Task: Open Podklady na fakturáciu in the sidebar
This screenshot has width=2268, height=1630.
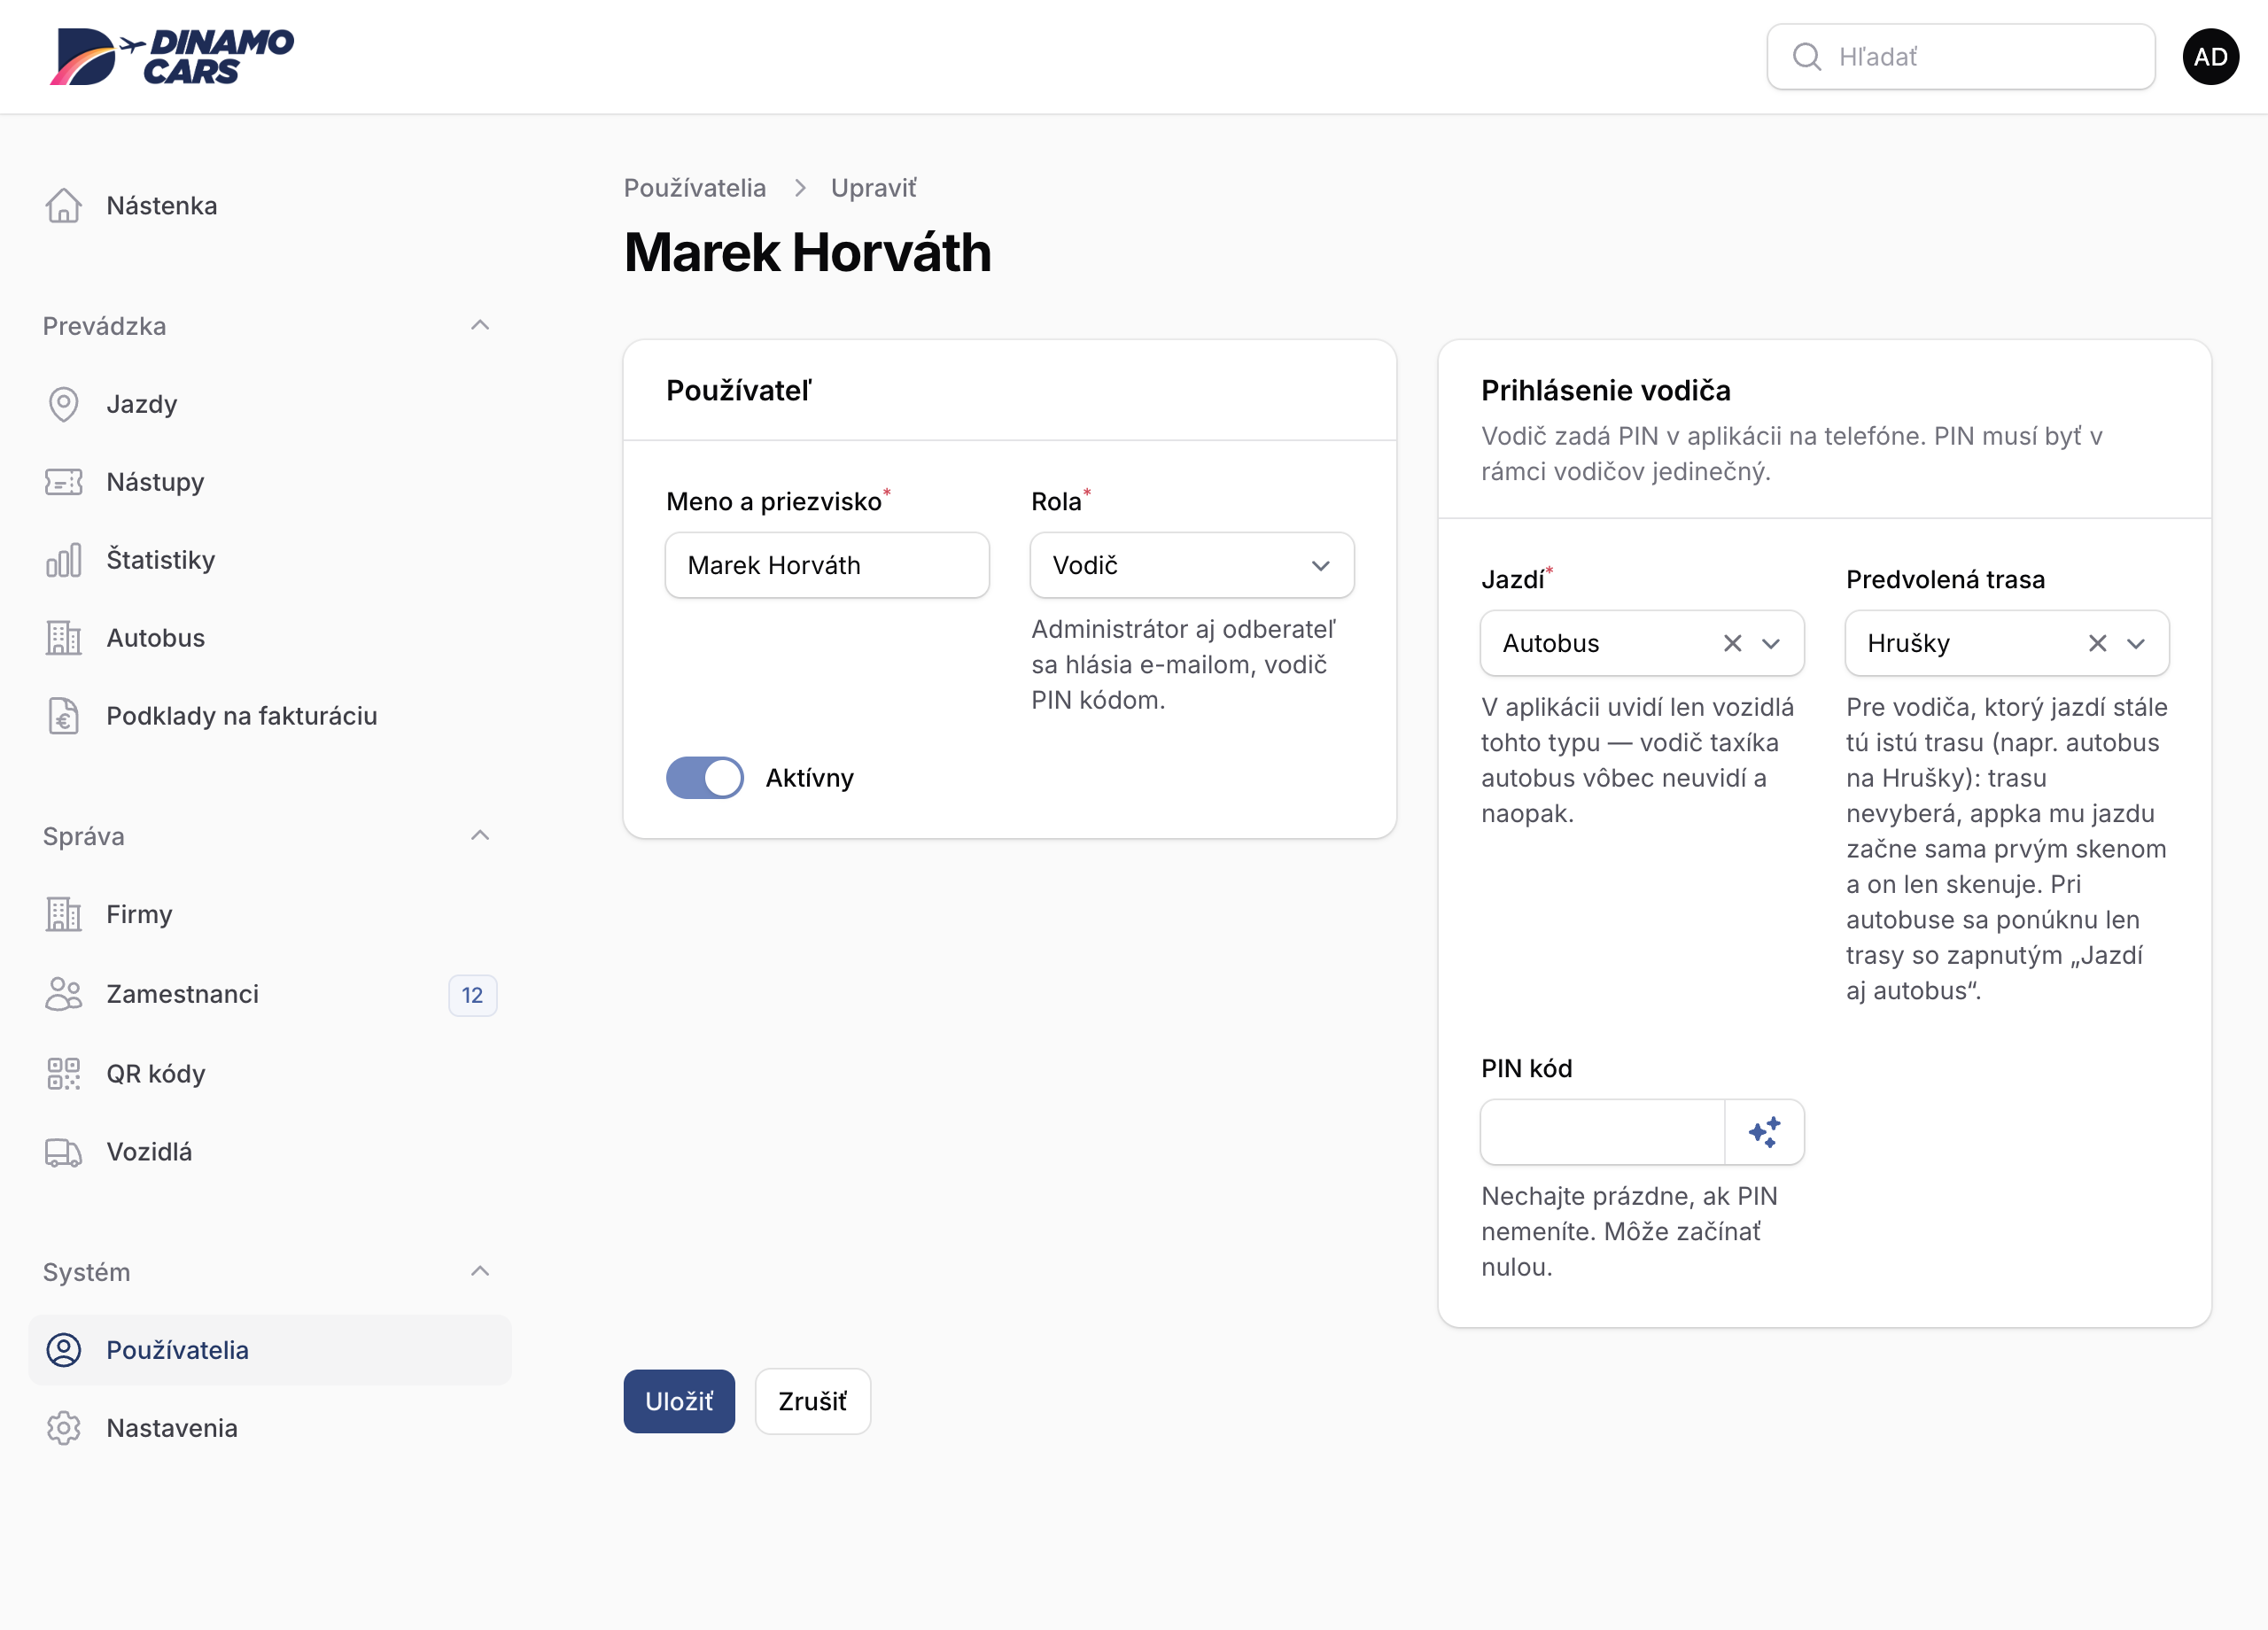Action: point(270,716)
